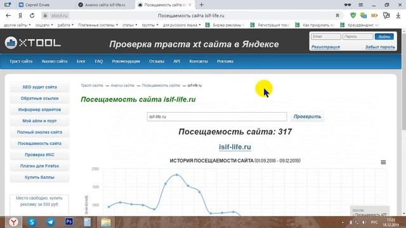This screenshot has height=228, width=406.
Task: Open the Забыл пароль link
Action: pos(380,47)
